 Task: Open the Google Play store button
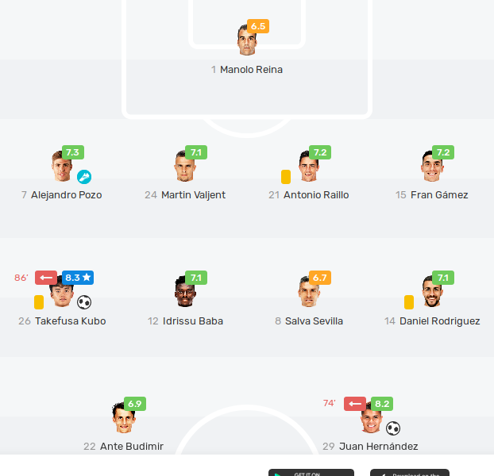pyautogui.click(x=311, y=473)
